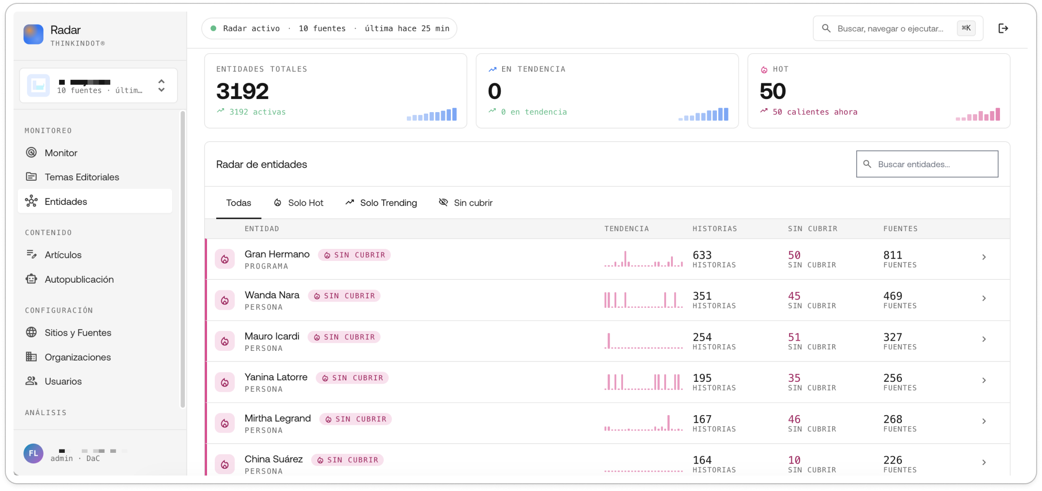The image size is (1042, 491).
Task: Open the organization switcher dropdown
Action: tap(99, 86)
